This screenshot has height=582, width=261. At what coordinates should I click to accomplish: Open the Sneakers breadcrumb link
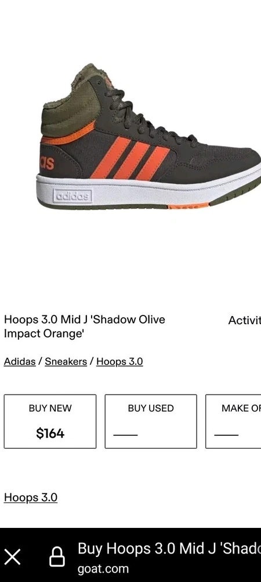[66, 361]
